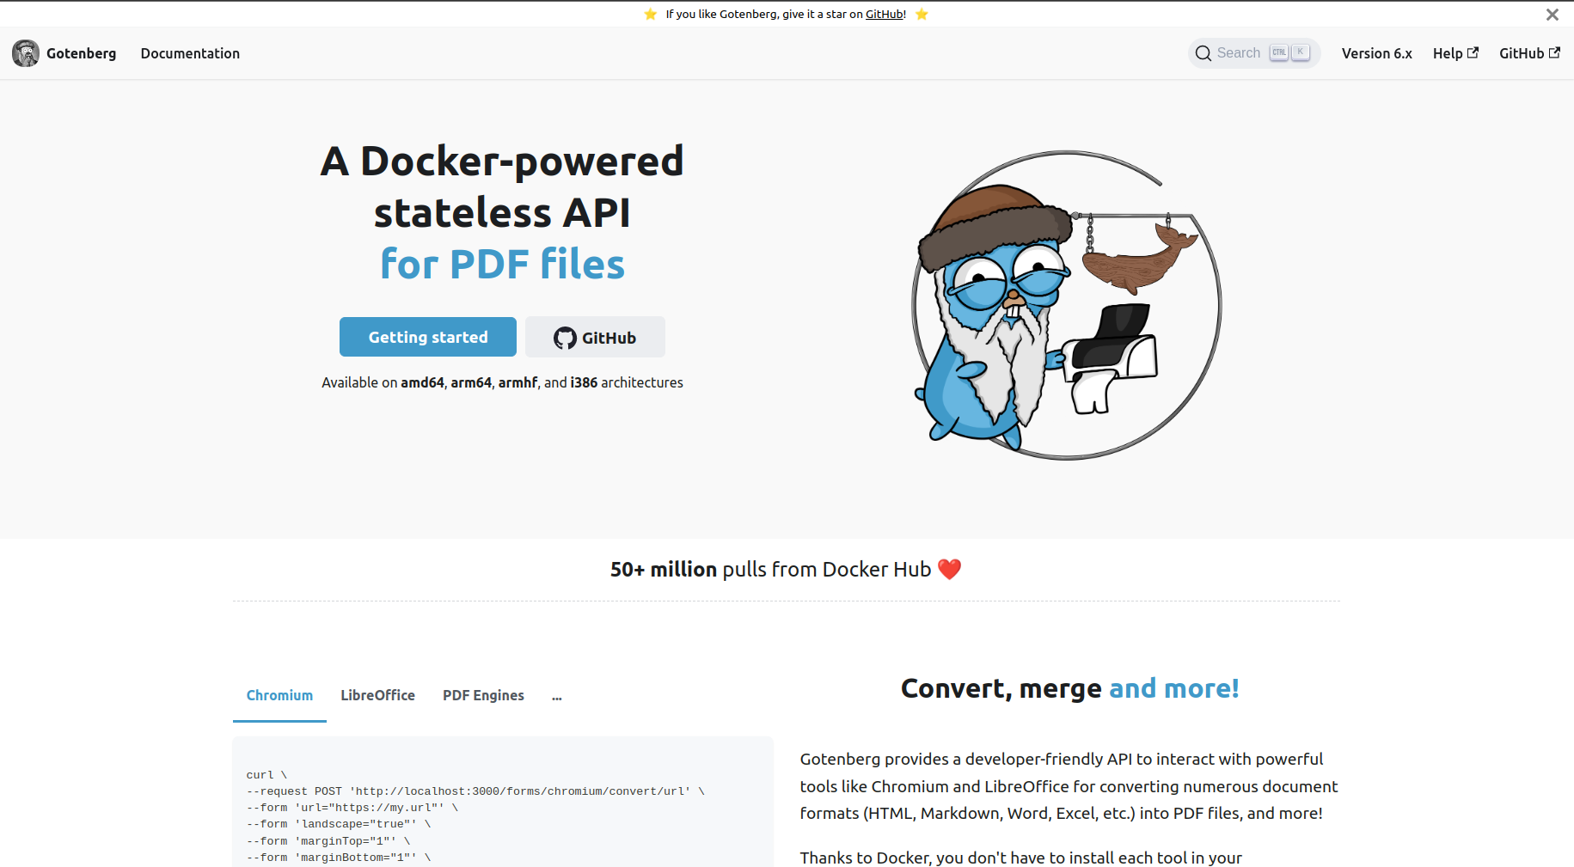Switch to the LibreOffice tab
This screenshot has height=867, width=1574.
point(377,696)
